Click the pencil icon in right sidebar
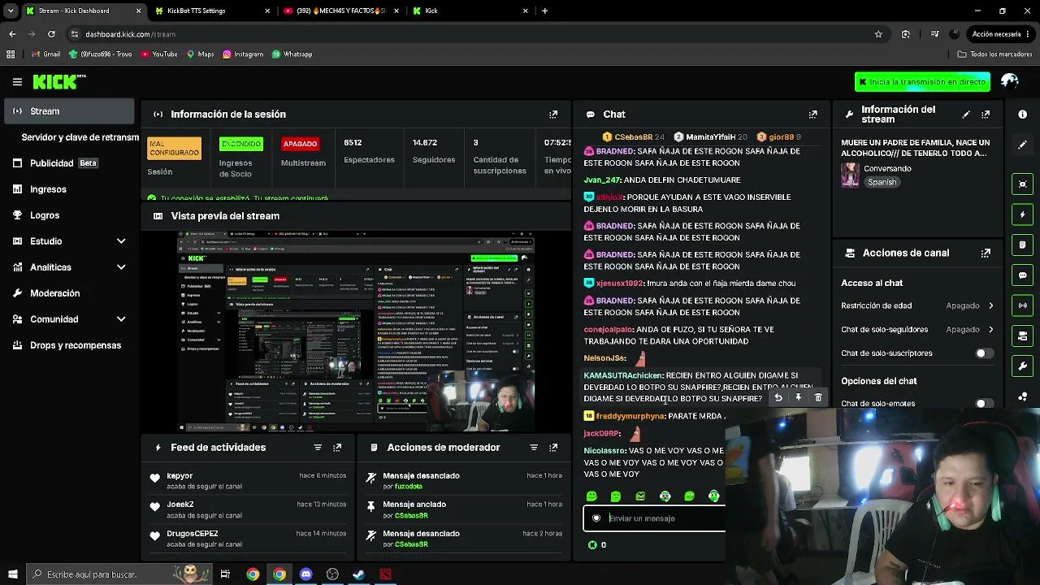 click(1023, 145)
